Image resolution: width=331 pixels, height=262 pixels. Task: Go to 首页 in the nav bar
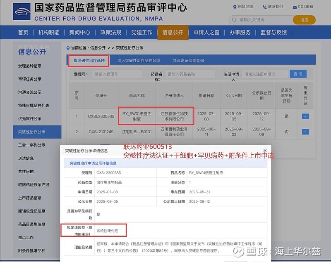point(23,33)
